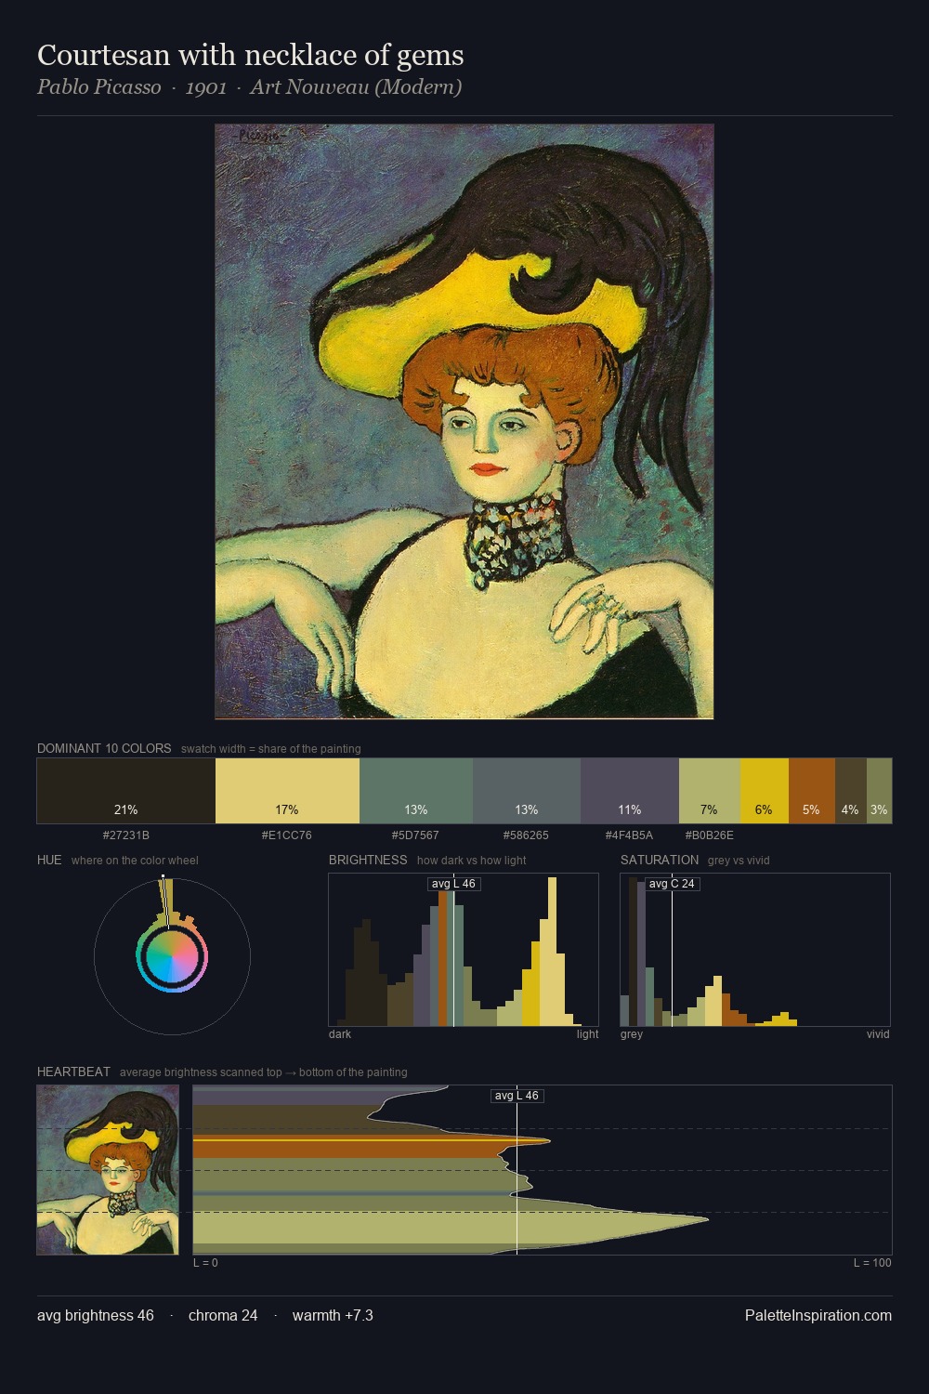The height and width of the screenshot is (1394, 929).
Task: Click the 'grey' axis label
Action: [x=632, y=1034]
